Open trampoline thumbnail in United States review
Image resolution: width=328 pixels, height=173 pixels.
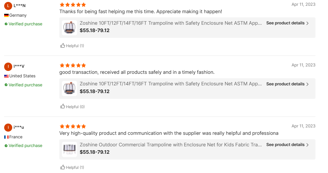coord(69,88)
